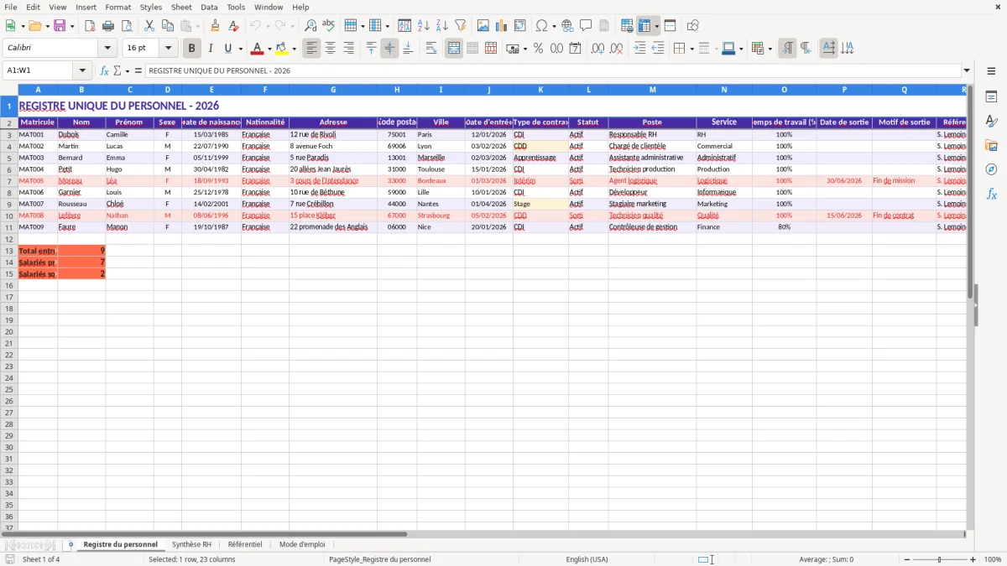Click zoom out minus button
Image resolution: width=1007 pixels, height=566 pixels.
click(x=907, y=559)
